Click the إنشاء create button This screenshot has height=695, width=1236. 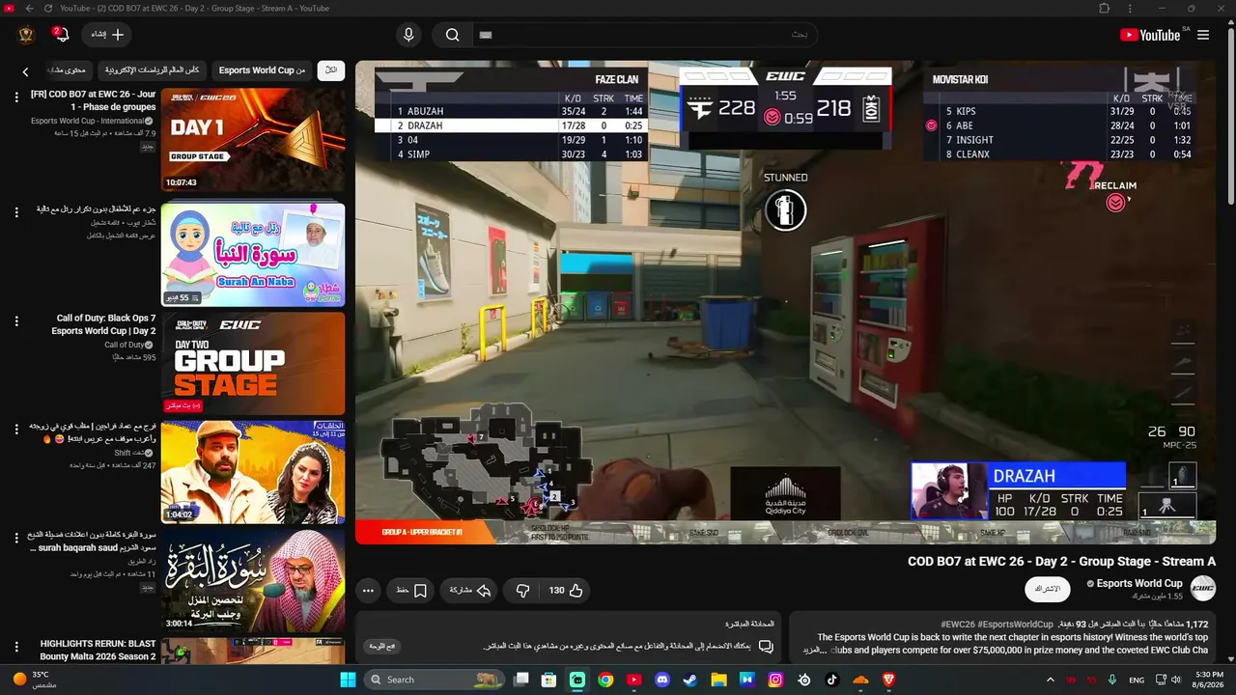107,35
